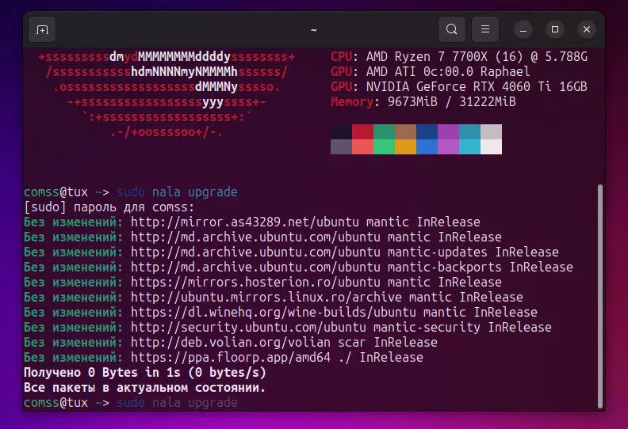Click the bright cyan swatch in bottom row

click(x=469, y=146)
